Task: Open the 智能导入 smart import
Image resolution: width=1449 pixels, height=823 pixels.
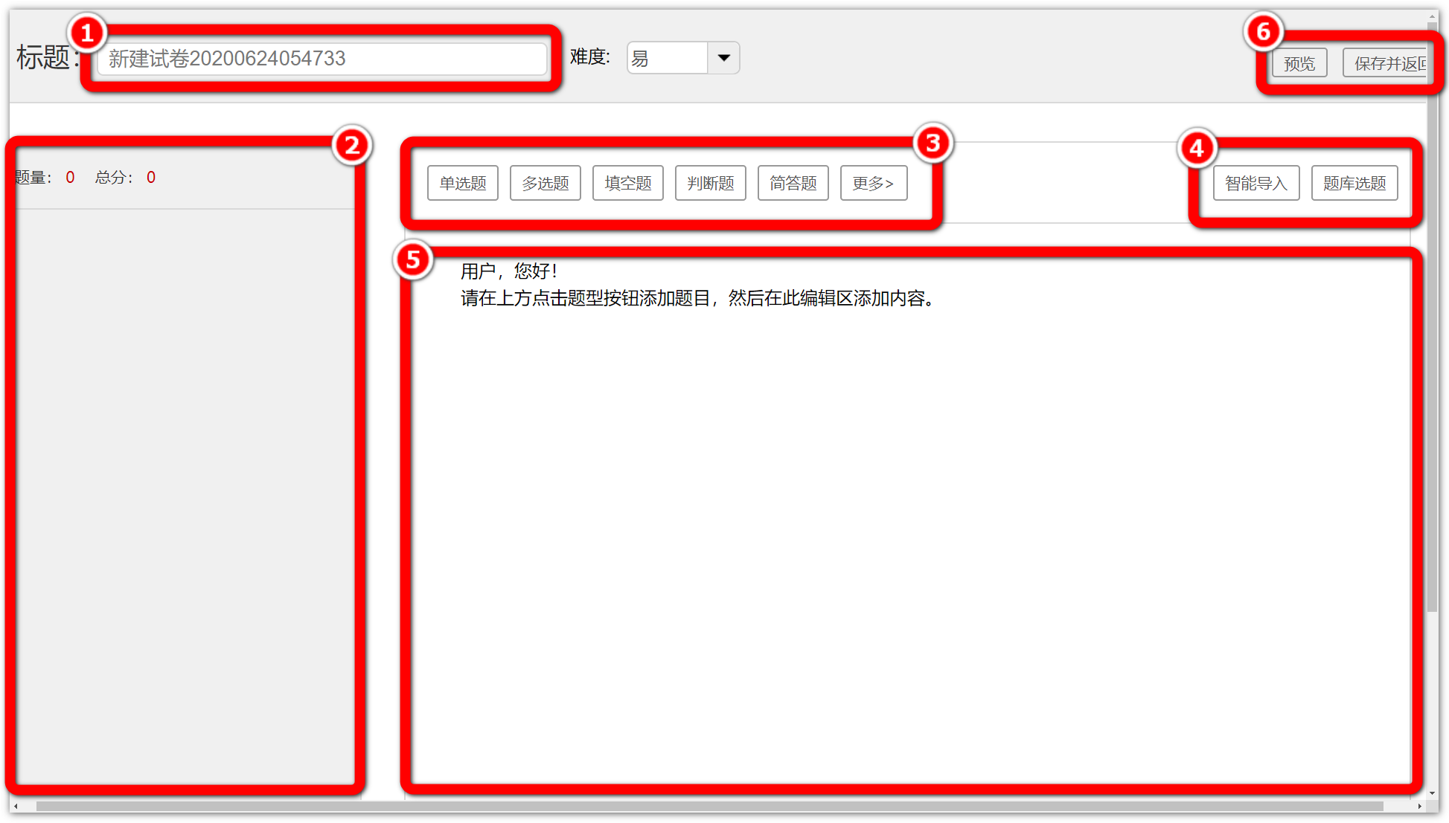Action: (x=1256, y=183)
